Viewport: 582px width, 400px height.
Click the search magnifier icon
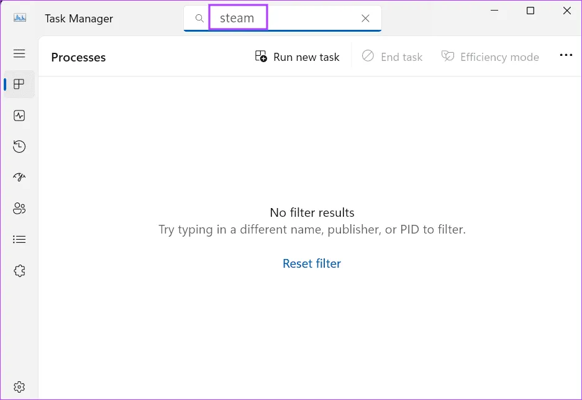click(x=199, y=18)
